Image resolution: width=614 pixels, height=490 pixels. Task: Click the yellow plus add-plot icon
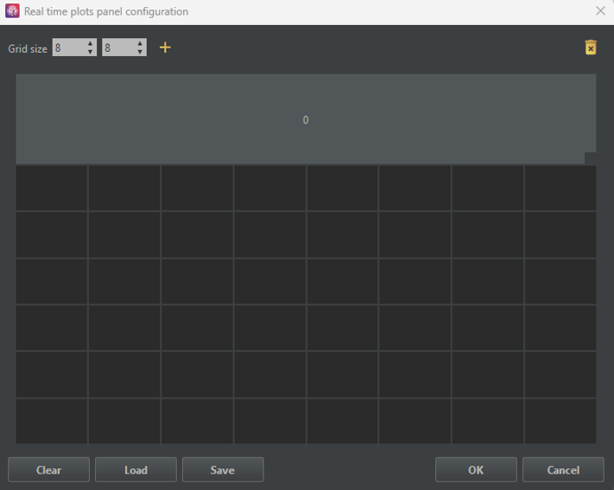pos(165,48)
